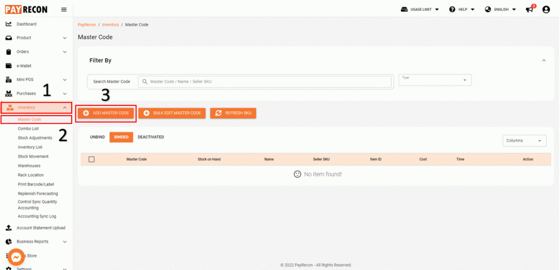Screen dimensions: 560x270
Task: Click the search magnifier icon
Action: [x=144, y=82]
